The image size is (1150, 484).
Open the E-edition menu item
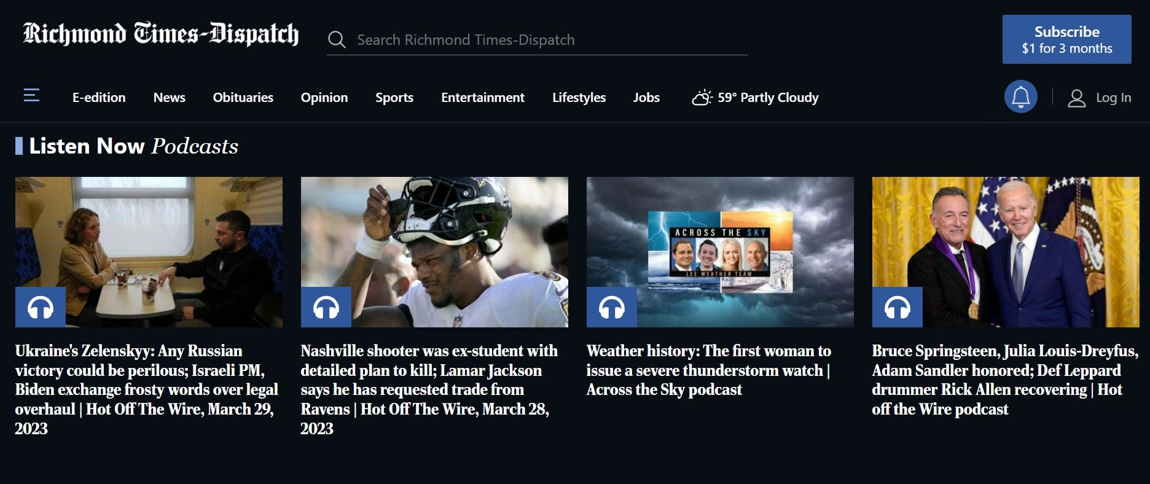[99, 98]
